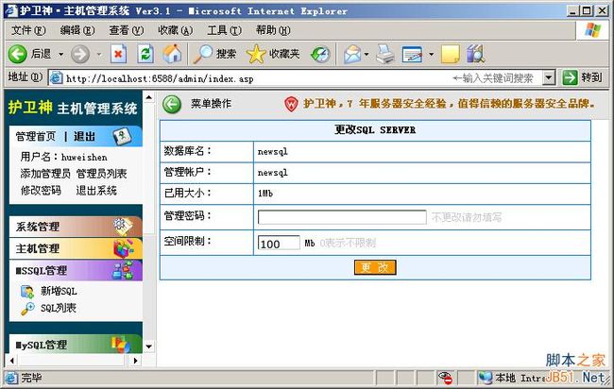Click the green back arrow beside 菜单操作
This screenshot has width=614, height=389.
click(x=172, y=105)
